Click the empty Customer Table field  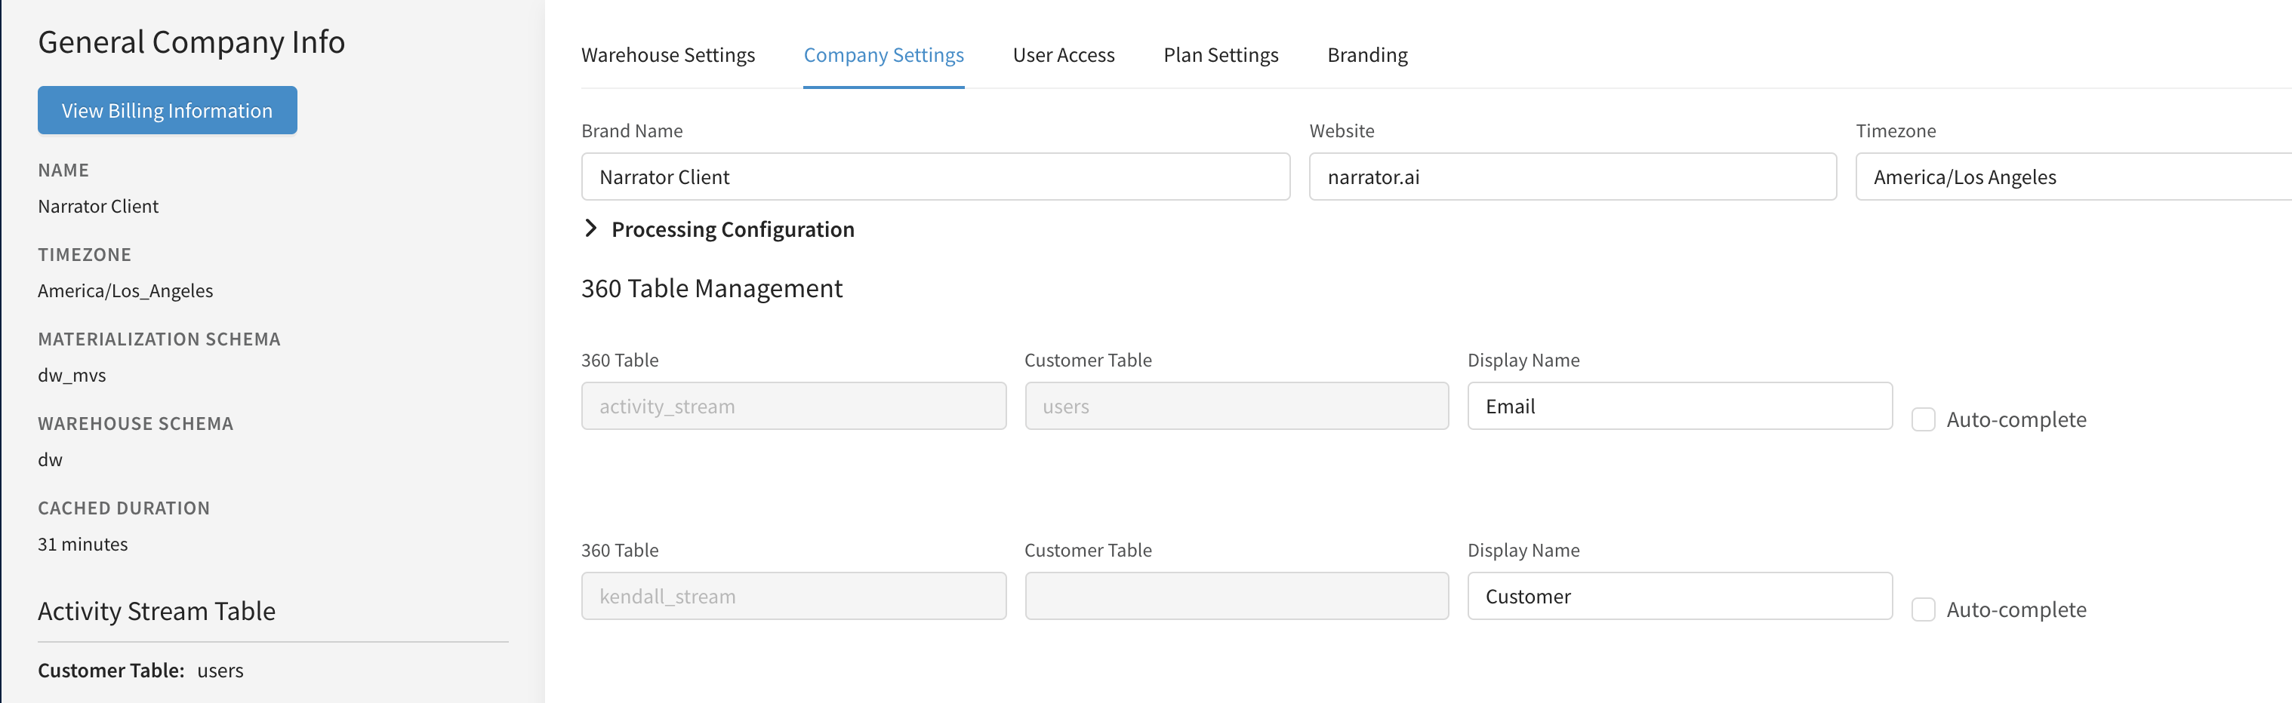pos(1236,597)
